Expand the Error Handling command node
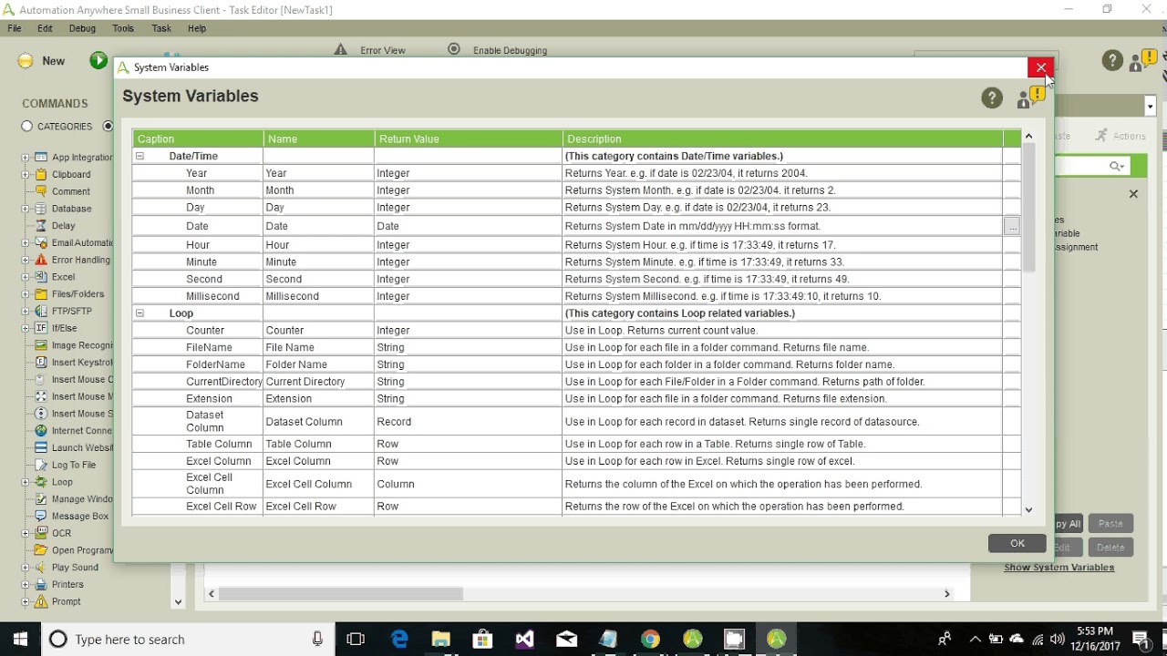The width and height of the screenshot is (1167, 656). click(26, 260)
